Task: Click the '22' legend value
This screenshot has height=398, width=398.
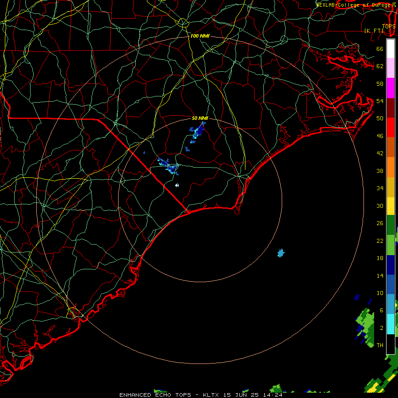Action: click(380, 241)
